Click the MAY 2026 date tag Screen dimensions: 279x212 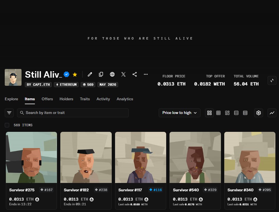(108, 85)
